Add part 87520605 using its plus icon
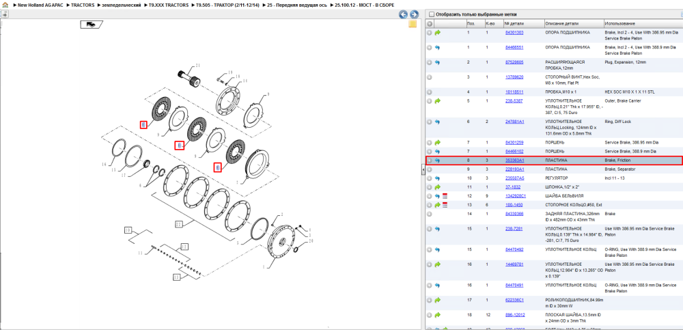The width and height of the screenshot is (683, 330). [430, 62]
